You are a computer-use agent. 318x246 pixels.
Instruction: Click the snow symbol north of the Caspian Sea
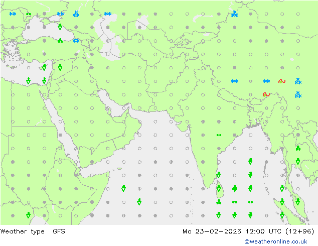108,14
